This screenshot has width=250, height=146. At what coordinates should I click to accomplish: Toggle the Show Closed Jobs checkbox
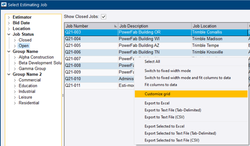coord(103,17)
